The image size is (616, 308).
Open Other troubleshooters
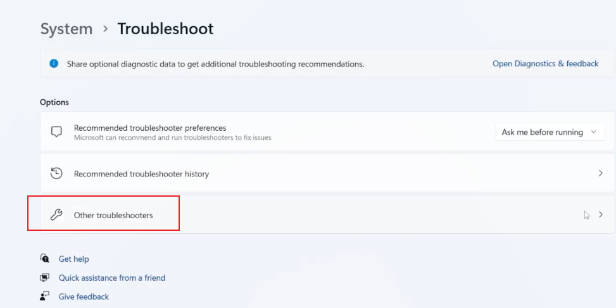327,215
